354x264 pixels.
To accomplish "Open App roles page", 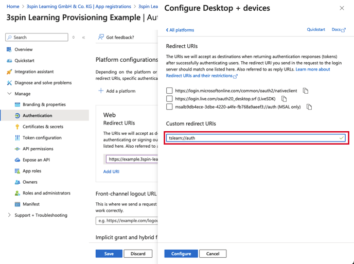I will click(x=32, y=171).
